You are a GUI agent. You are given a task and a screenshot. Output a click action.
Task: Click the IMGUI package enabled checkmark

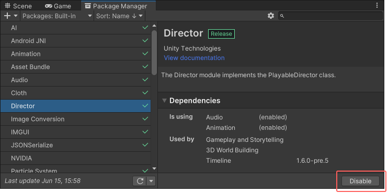click(x=145, y=131)
